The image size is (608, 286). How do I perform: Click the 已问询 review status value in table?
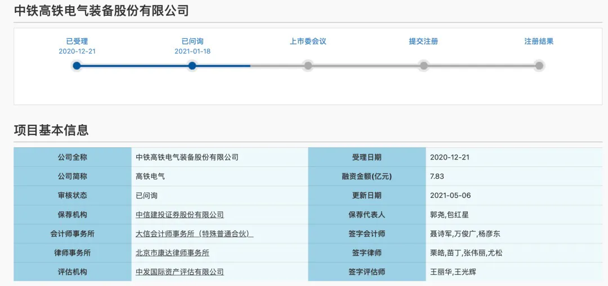coord(146,196)
